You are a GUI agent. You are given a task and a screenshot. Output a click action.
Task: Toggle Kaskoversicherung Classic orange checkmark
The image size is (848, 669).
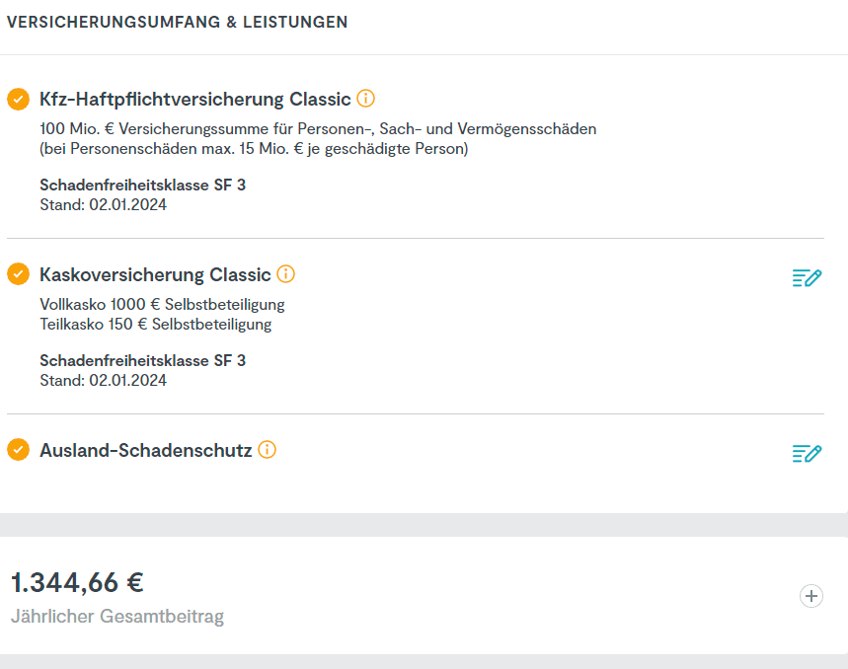[x=19, y=274]
